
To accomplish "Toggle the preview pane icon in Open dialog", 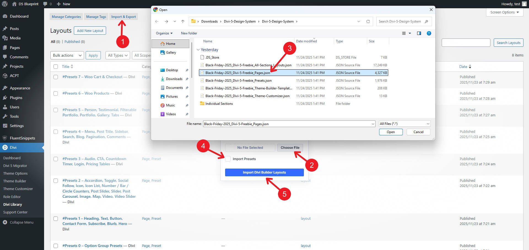I will pos(419,33).
